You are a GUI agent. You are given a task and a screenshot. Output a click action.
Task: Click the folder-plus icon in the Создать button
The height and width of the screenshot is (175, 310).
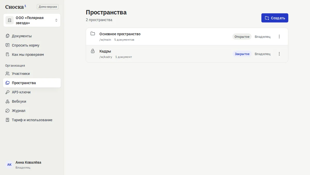tap(267, 18)
